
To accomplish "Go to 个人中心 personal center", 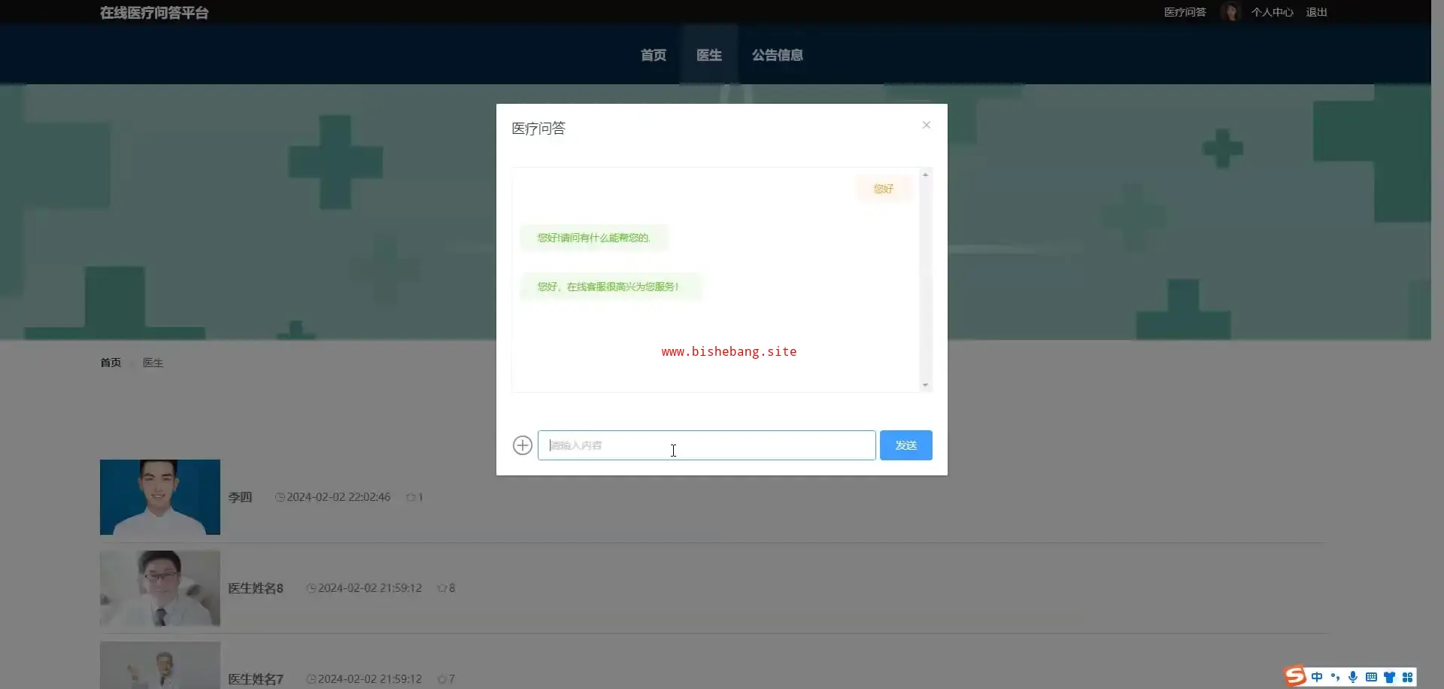I will (x=1273, y=12).
